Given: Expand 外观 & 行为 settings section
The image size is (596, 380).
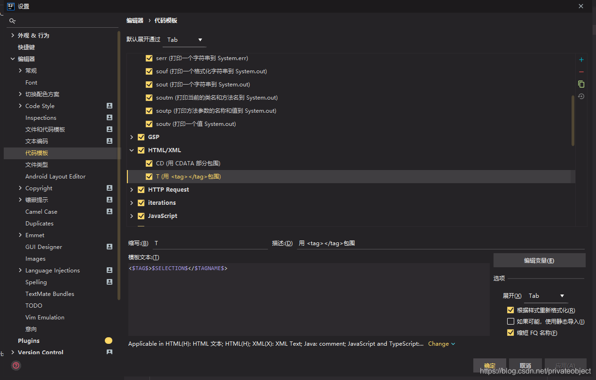Looking at the screenshot, I should tap(13, 35).
